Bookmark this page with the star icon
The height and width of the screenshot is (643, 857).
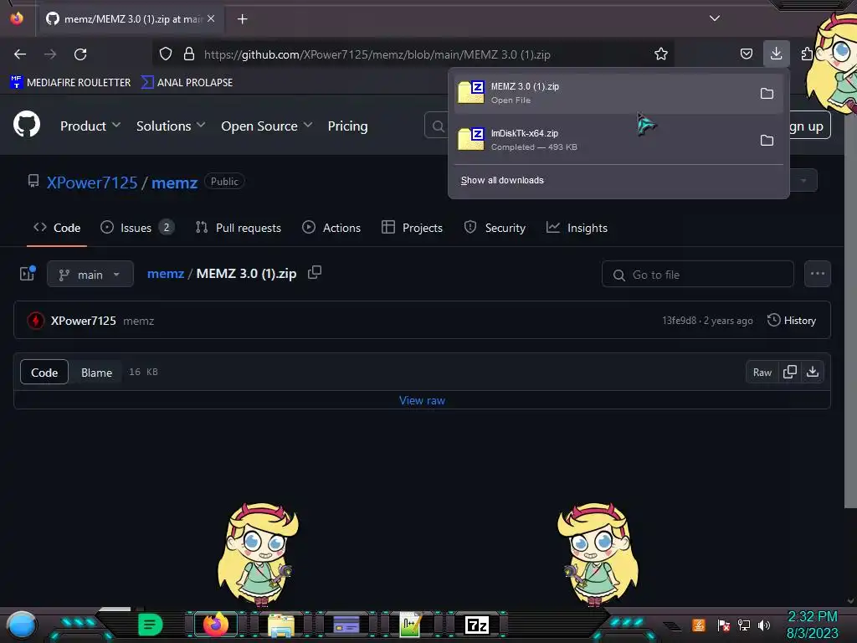point(661,54)
